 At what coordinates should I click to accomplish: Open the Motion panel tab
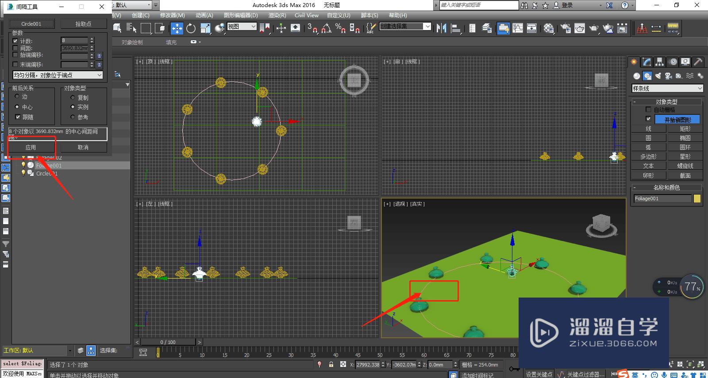tap(673, 62)
